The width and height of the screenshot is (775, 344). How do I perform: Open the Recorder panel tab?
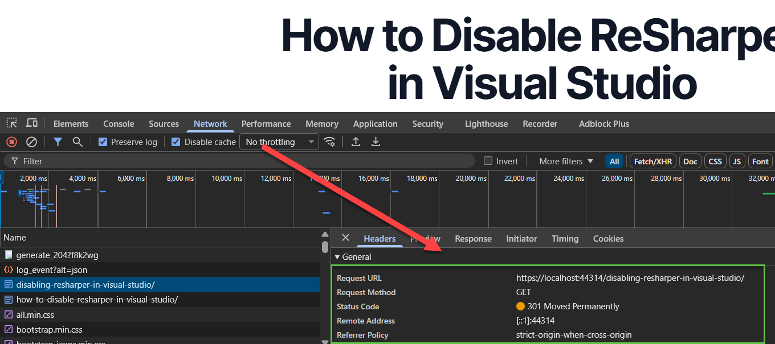click(x=540, y=123)
